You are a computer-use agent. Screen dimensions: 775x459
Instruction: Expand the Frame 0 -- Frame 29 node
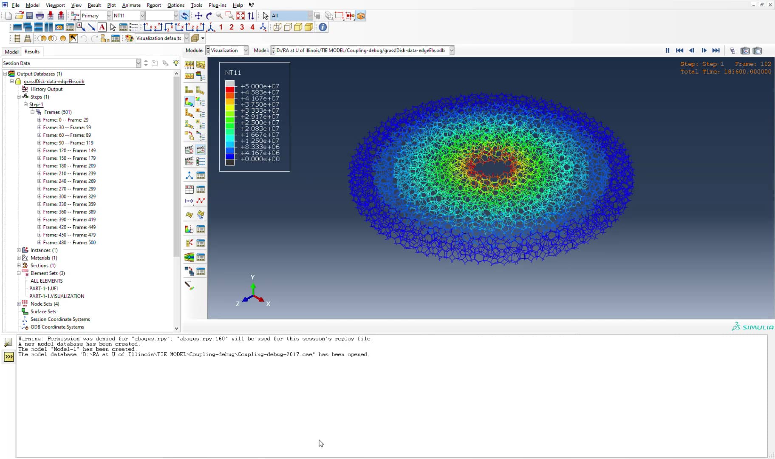pos(39,119)
